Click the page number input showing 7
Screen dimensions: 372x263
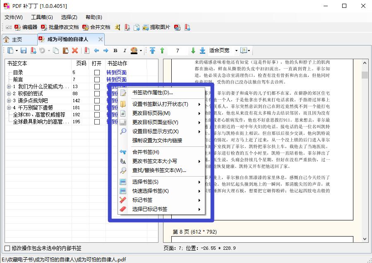point(178,50)
